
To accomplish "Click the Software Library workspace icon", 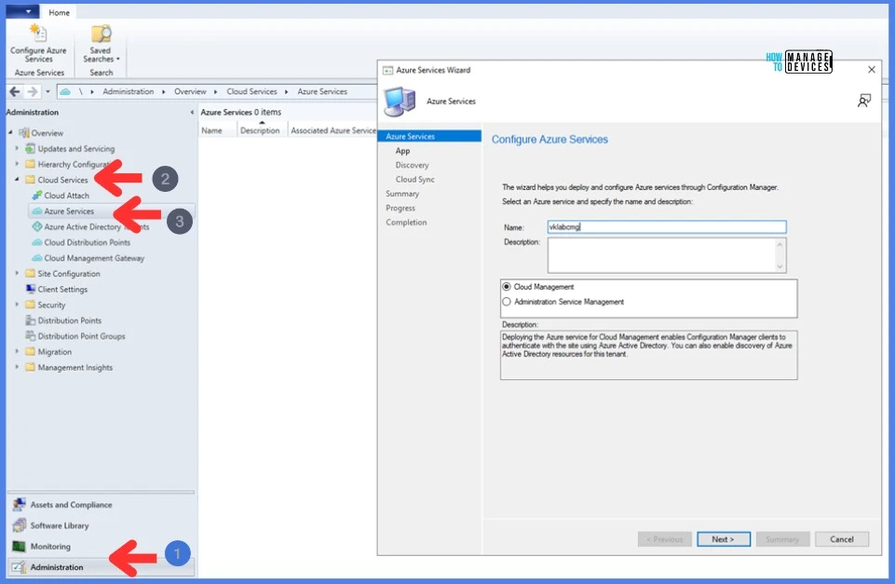I will tap(19, 525).
